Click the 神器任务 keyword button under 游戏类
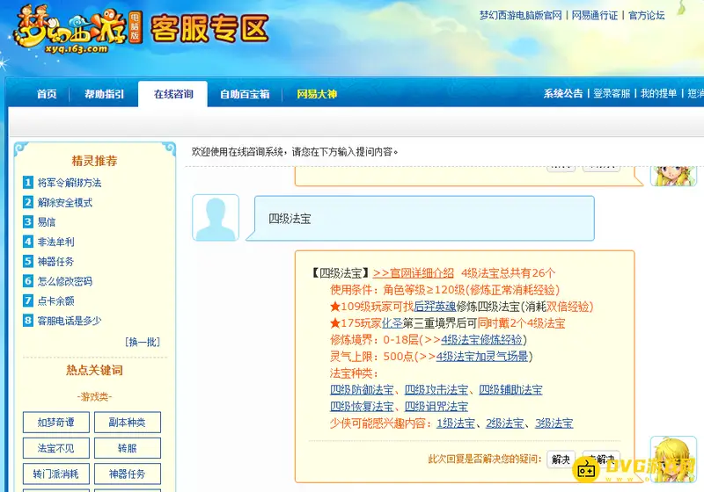Image resolution: width=704 pixels, height=492 pixels. click(x=128, y=474)
